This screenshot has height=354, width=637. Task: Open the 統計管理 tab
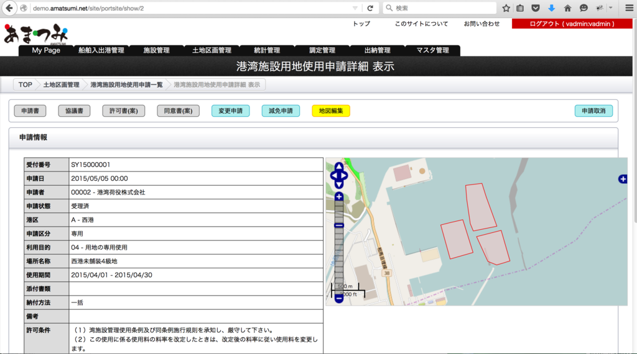(x=267, y=50)
